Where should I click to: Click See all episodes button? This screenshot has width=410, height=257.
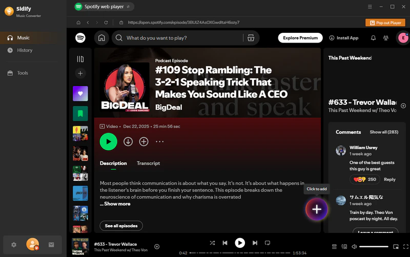pyautogui.click(x=121, y=226)
